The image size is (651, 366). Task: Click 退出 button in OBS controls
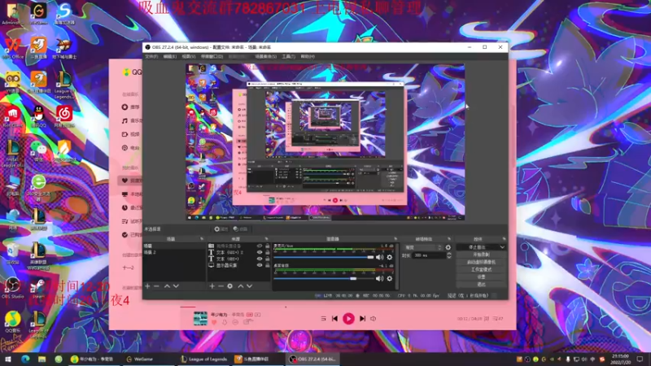[481, 284]
